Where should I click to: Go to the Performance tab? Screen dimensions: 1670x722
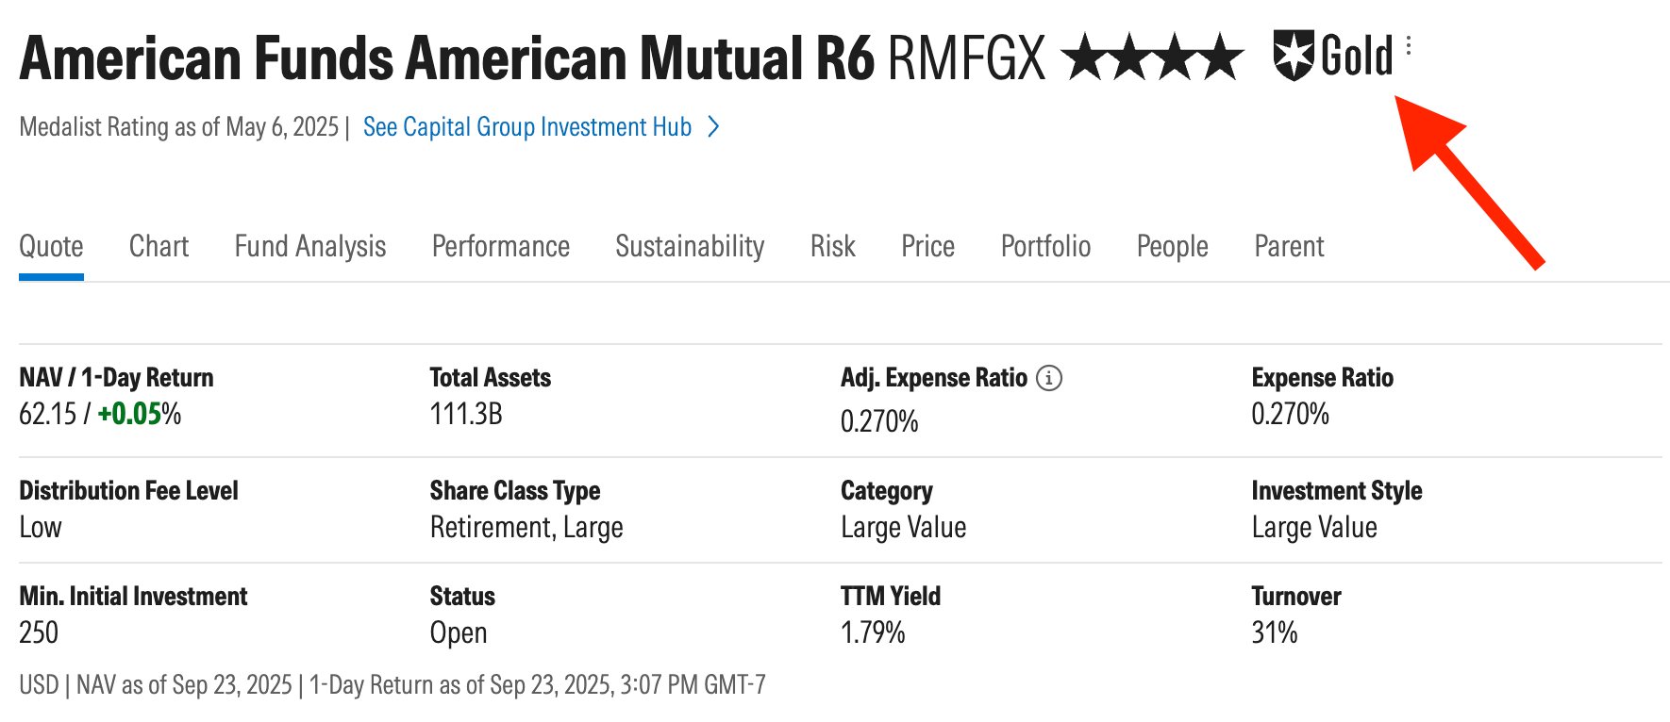tap(501, 246)
